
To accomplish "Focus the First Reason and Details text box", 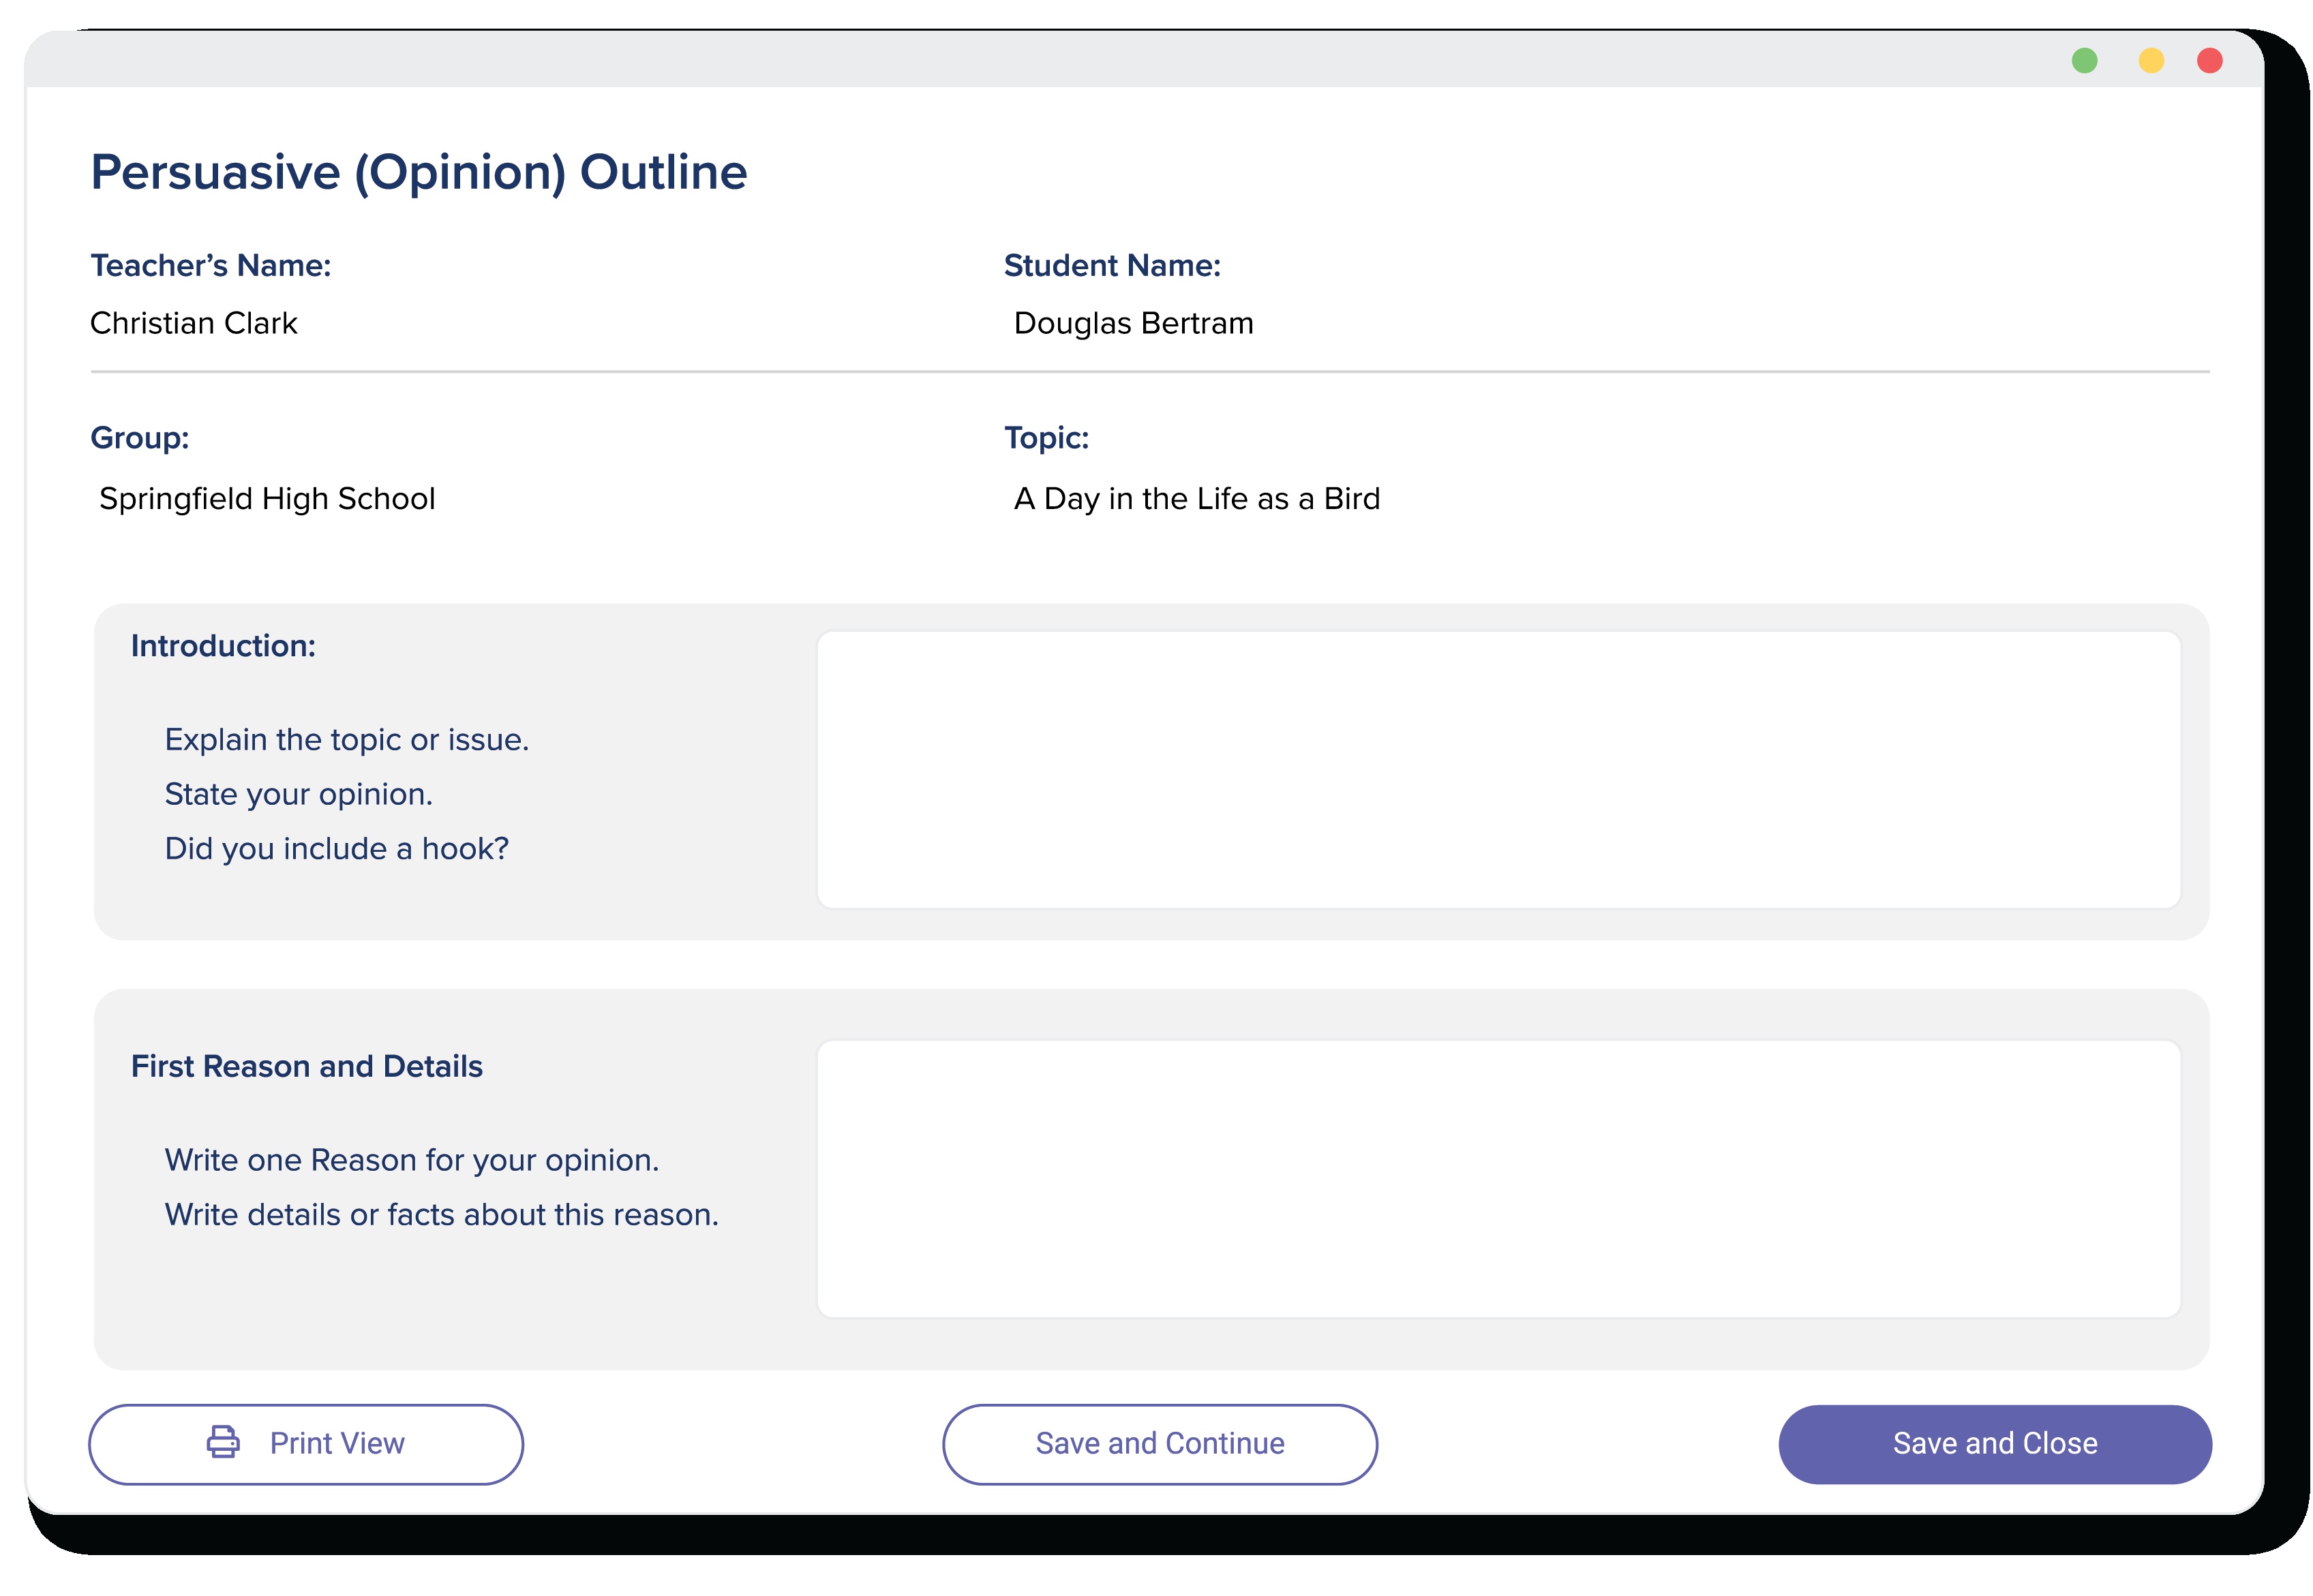I will tap(1498, 1179).
